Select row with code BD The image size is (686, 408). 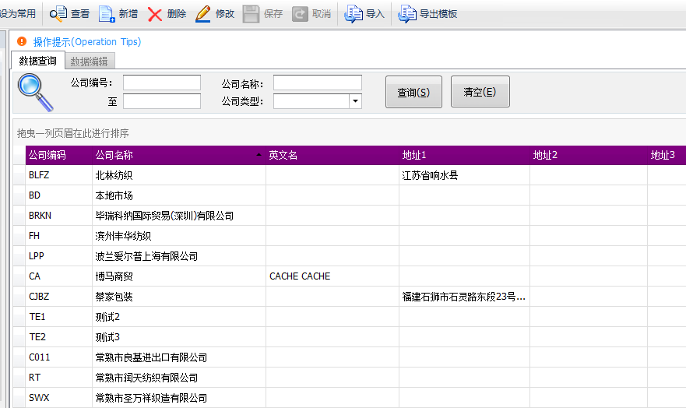click(58, 195)
